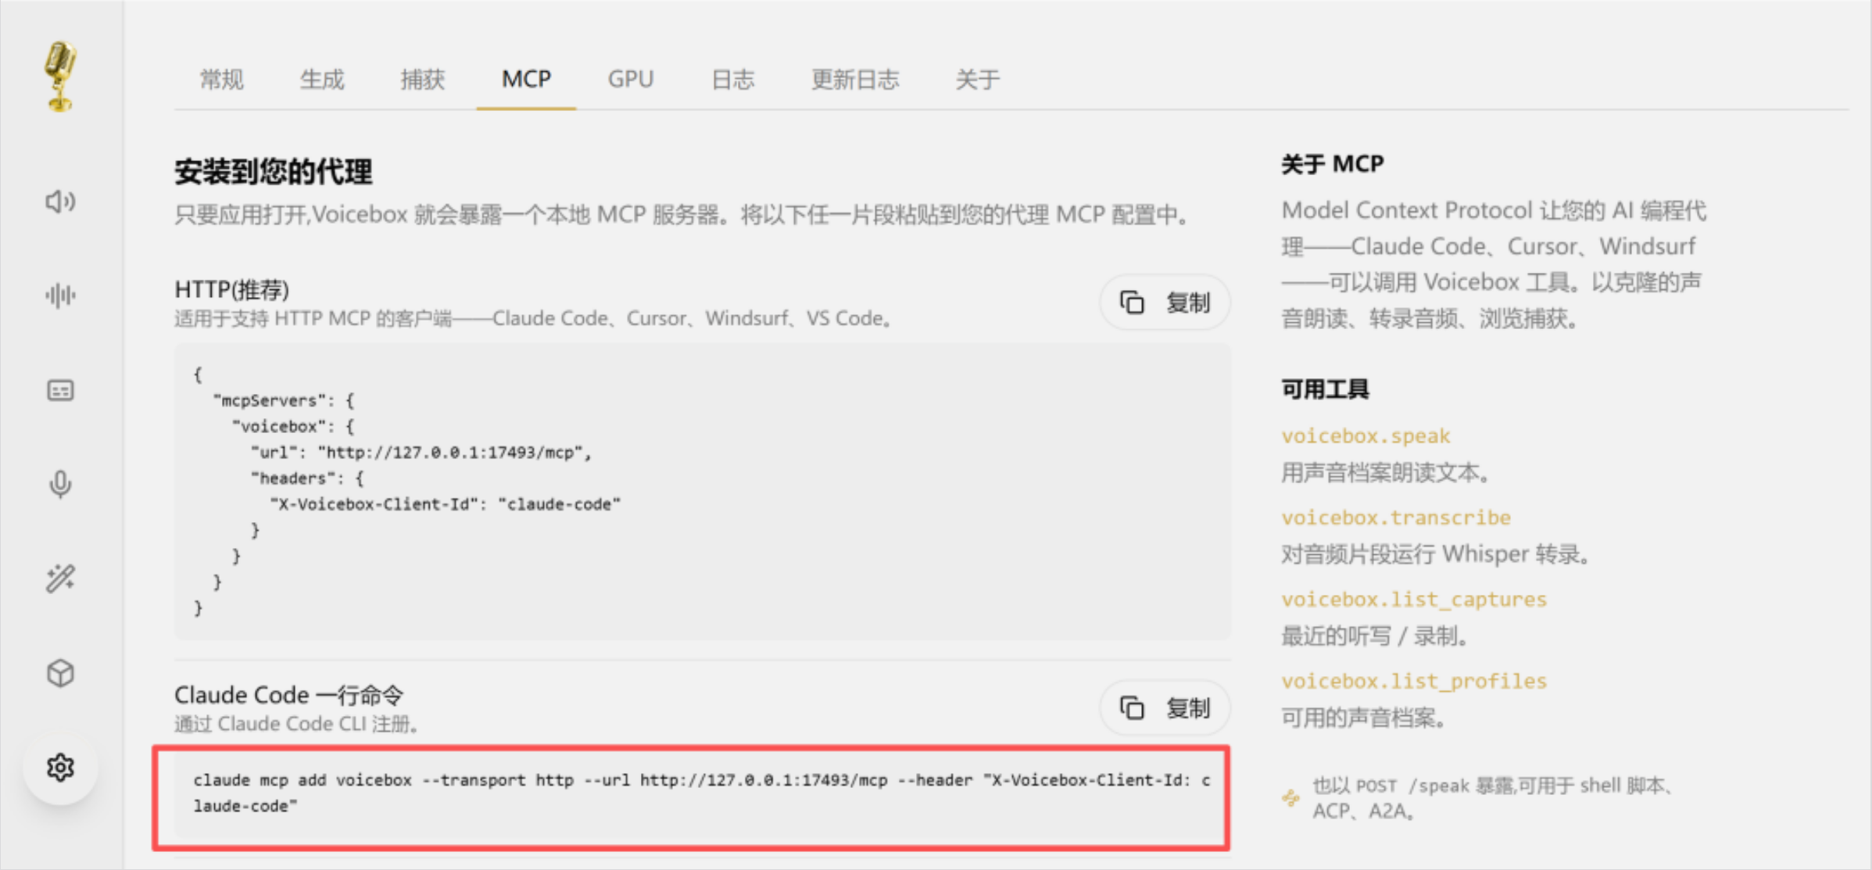The height and width of the screenshot is (870, 1872).
Task: Switch to the GPU tab
Action: tap(631, 79)
